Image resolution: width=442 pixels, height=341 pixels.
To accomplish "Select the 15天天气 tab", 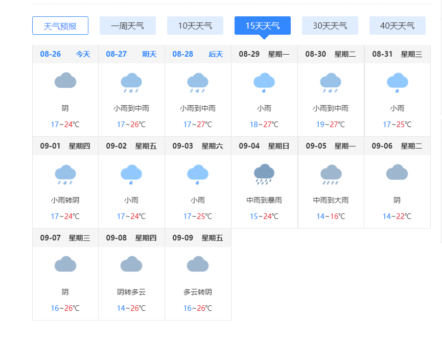I will (263, 26).
